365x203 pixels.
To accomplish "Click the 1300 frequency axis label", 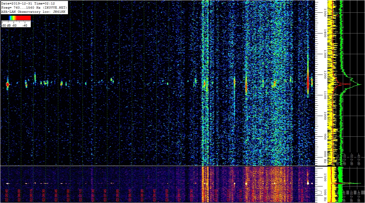I will (x=325, y=54).
